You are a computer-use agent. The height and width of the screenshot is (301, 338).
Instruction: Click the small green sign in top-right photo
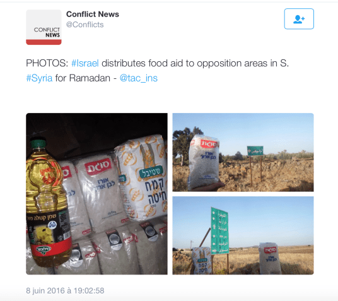tap(255, 151)
